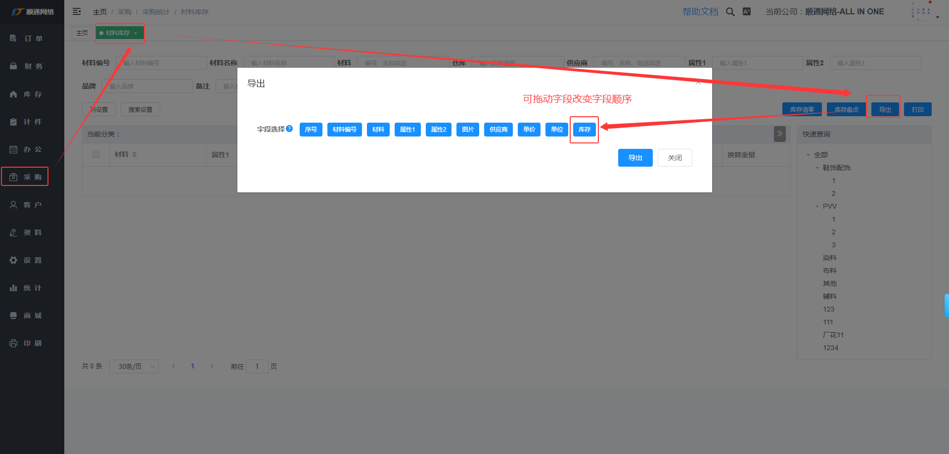
Task: Collapse the PVV tree node
Action: [x=817, y=206]
